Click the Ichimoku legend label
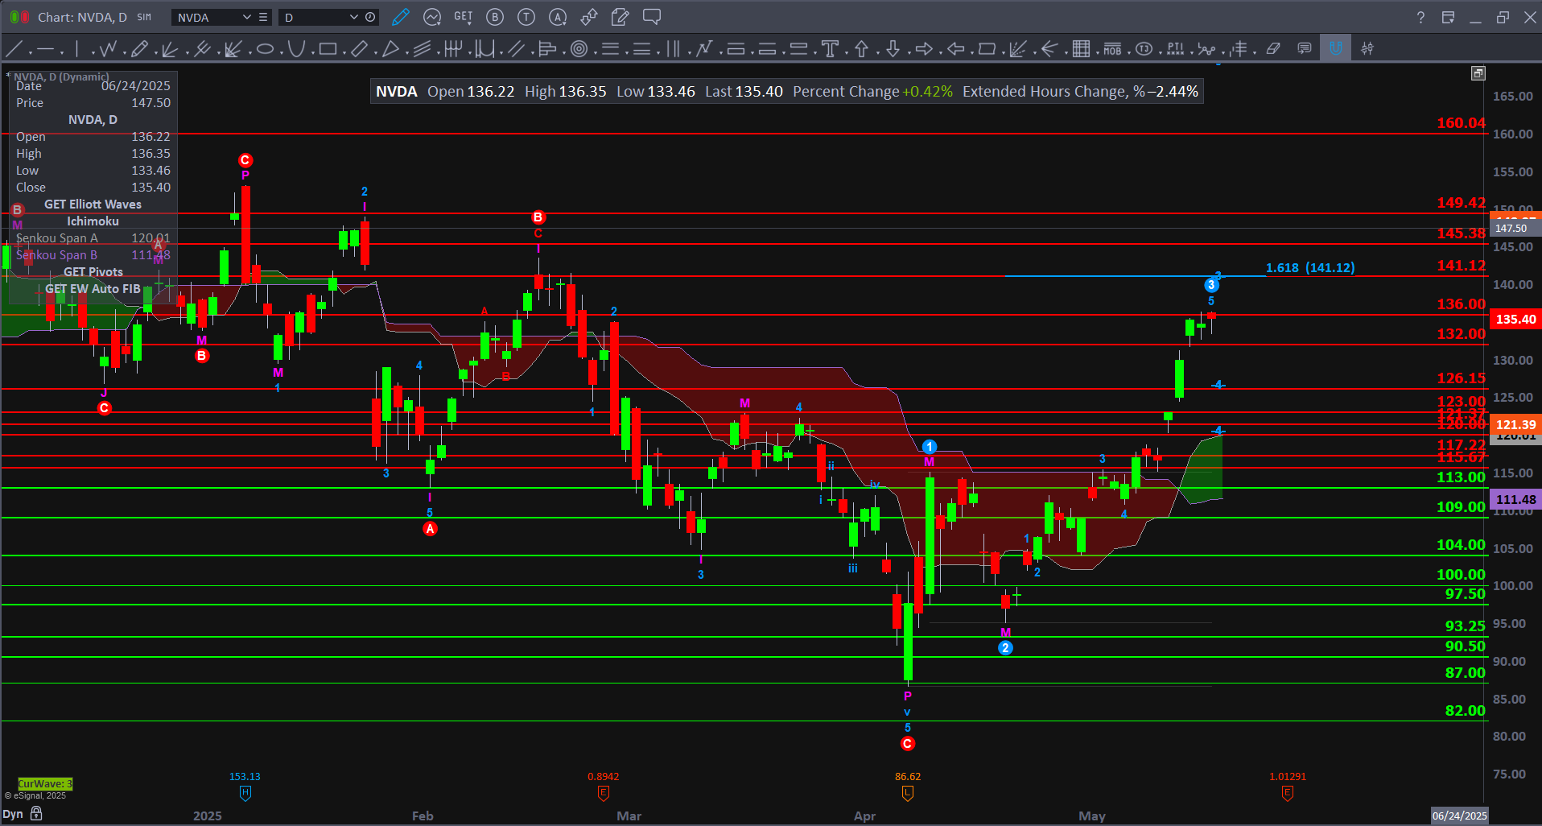This screenshot has height=826, width=1542. click(x=93, y=221)
